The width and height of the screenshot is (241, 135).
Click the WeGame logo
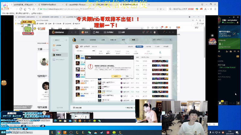pos(58,32)
